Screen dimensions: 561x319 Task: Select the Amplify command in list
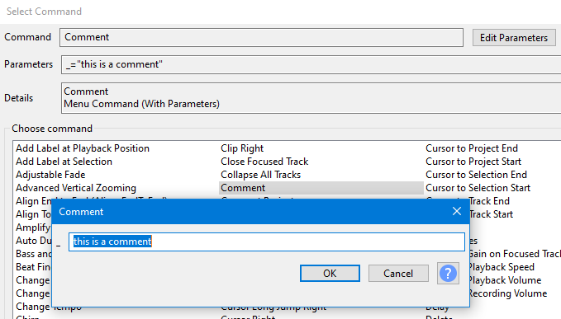pos(33,228)
